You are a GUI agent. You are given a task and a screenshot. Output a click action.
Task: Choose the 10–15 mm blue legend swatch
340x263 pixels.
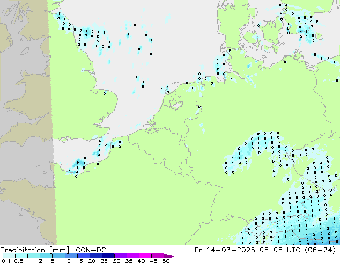(x=71, y=256)
